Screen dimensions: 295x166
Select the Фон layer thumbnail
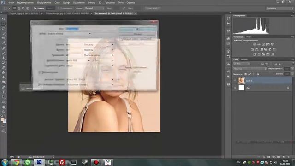[x=241, y=88]
